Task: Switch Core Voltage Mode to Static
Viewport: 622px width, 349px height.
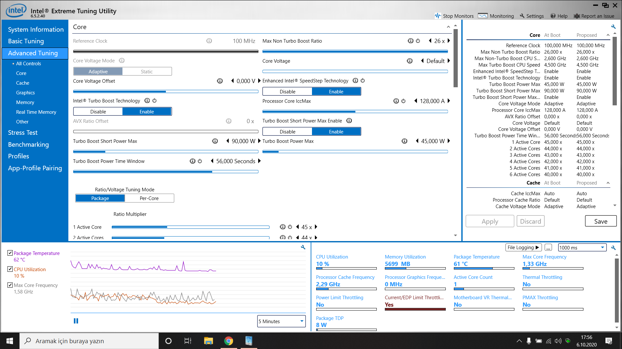Action: coord(147,71)
